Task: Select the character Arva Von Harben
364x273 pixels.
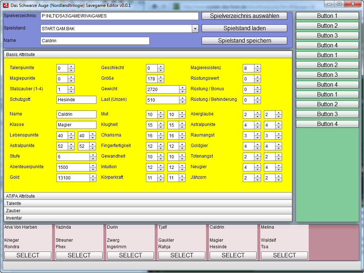Action: pos(28,256)
